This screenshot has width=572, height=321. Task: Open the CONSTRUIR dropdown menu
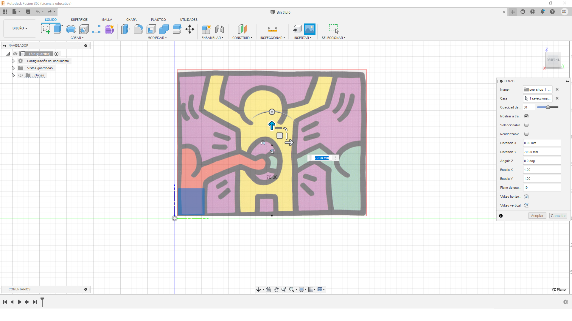click(x=242, y=38)
